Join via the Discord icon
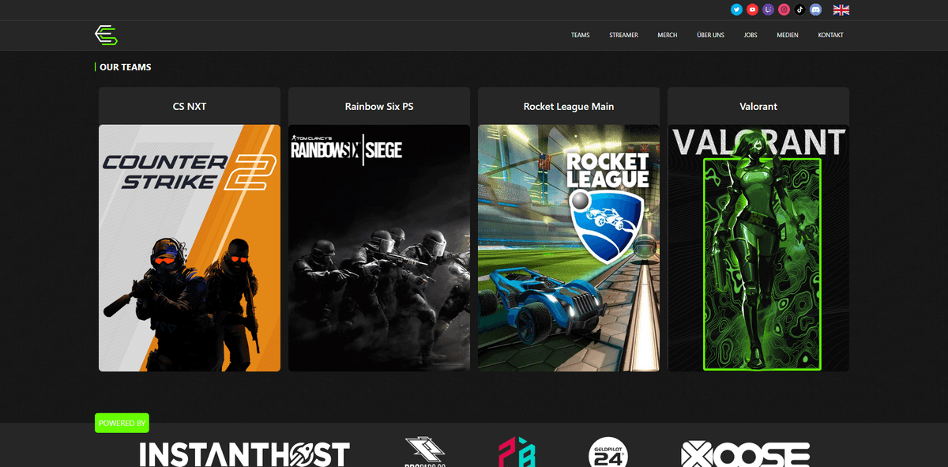The height and width of the screenshot is (467, 948). pos(815,9)
